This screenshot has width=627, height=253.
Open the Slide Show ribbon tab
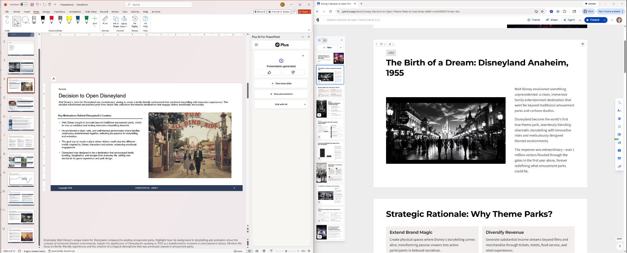click(91, 12)
